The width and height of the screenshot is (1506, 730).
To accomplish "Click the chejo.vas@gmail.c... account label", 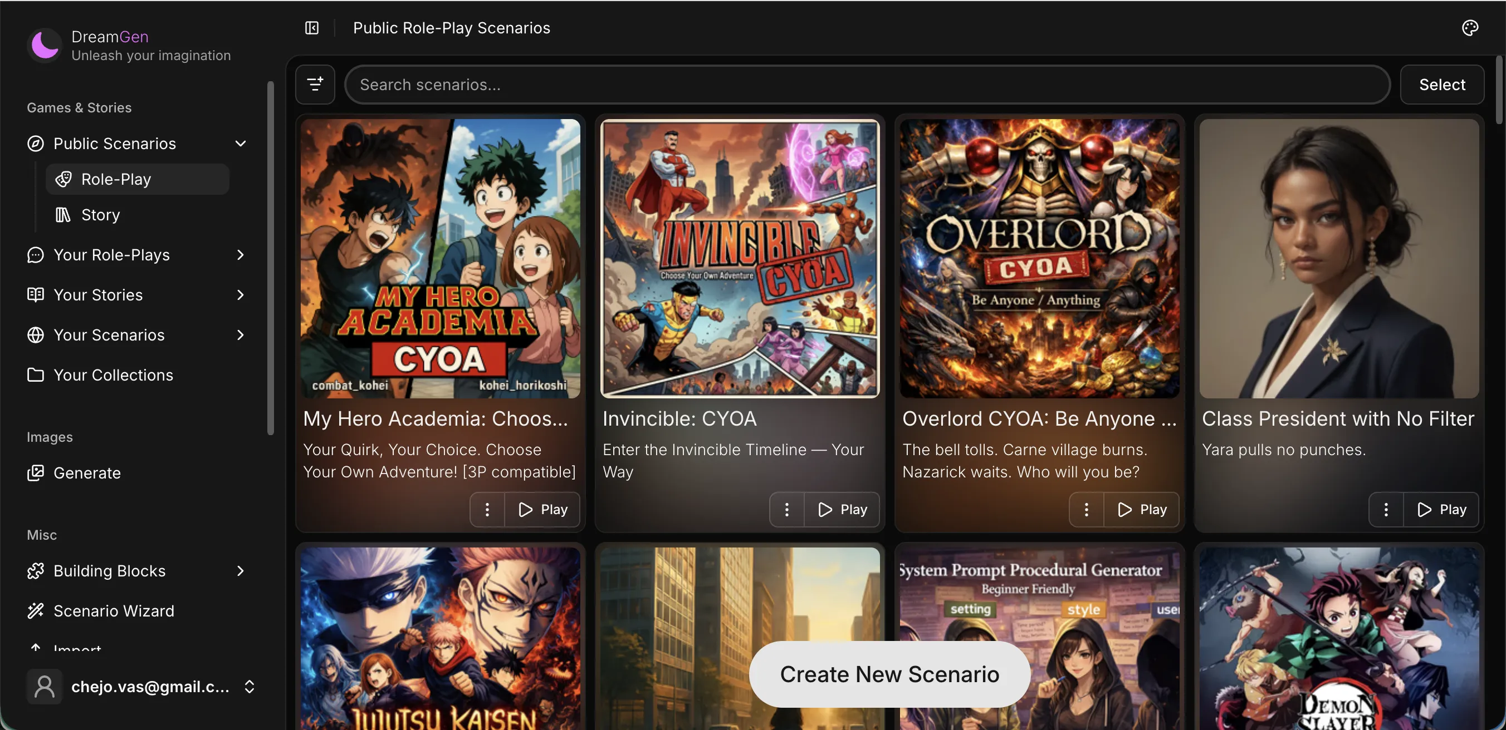I will pos(150,687).
